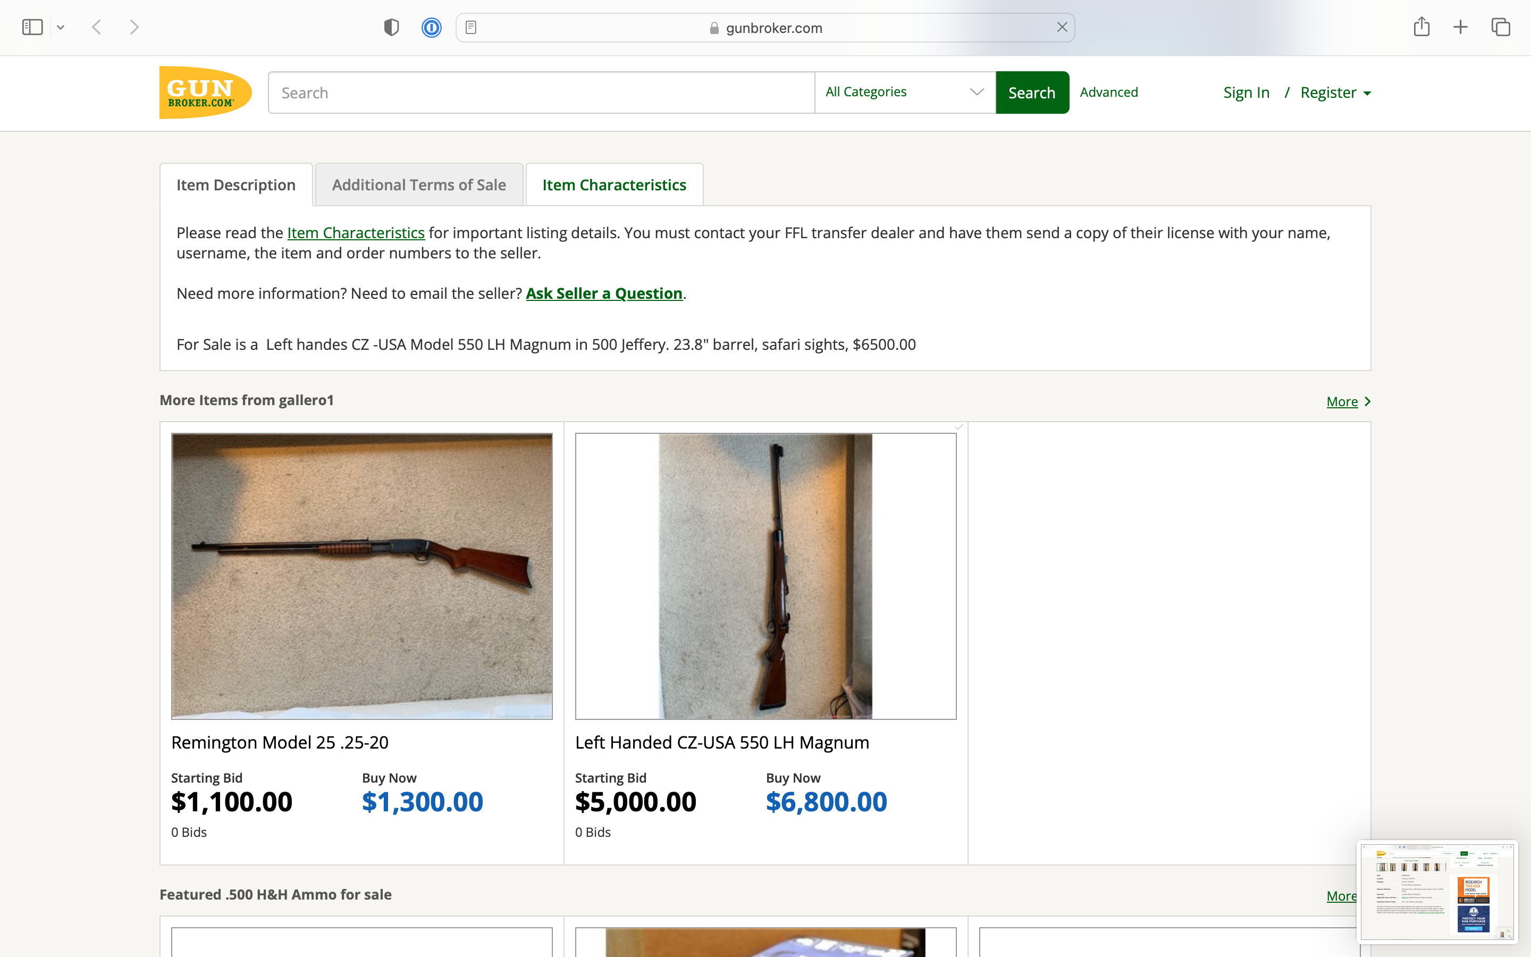
Task: Add a new tab with the plus icon
Action: tap(1460, 27)
